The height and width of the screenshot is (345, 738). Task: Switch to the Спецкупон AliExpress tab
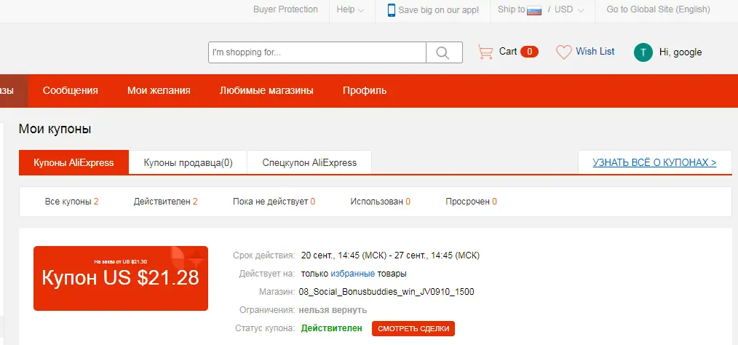tap(309, 163)
